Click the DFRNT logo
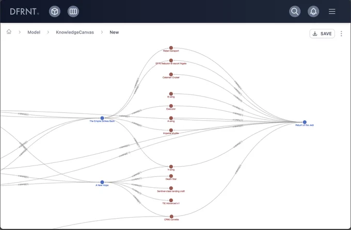Image resolution: width=351 pixels, height=230 pixels. pyautogui.click(x=24, y=11)
